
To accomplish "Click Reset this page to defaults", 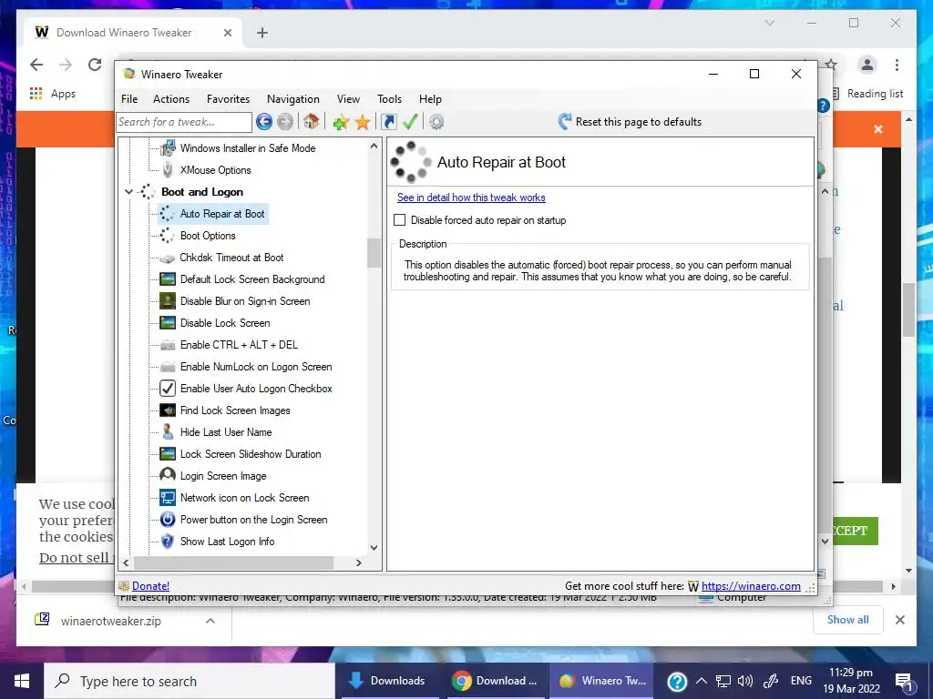I will point(630,122).
